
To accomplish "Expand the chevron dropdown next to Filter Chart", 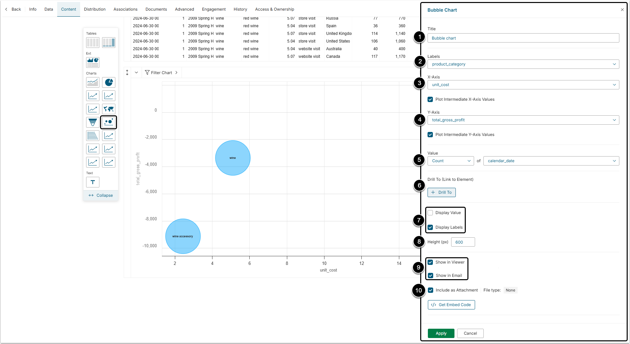I will pyautogui.click(x=136, y=72).
